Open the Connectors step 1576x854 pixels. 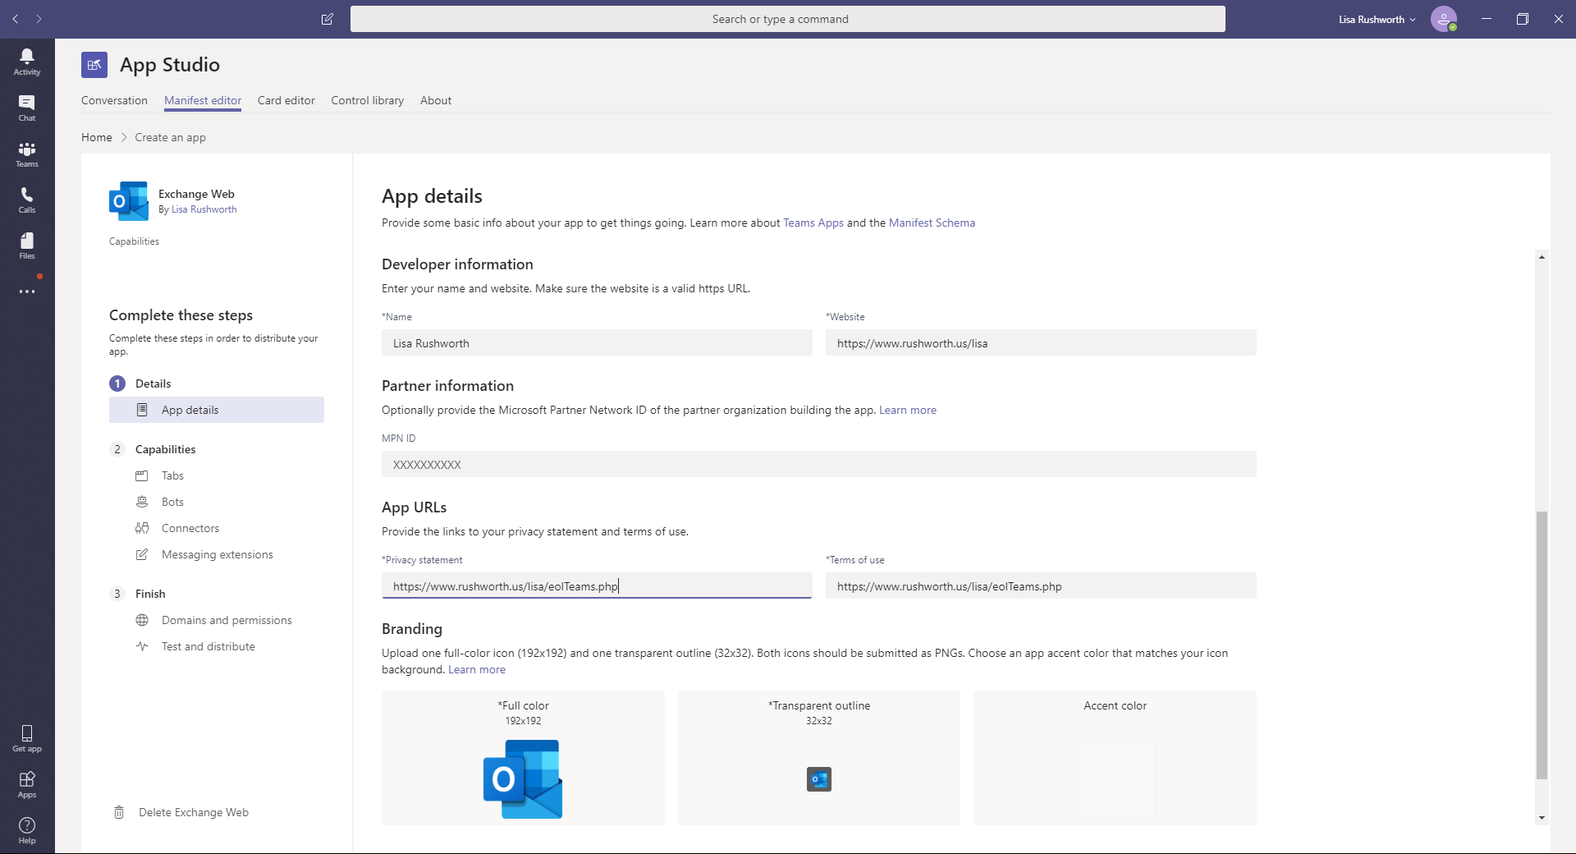click(x=190, y=528)
